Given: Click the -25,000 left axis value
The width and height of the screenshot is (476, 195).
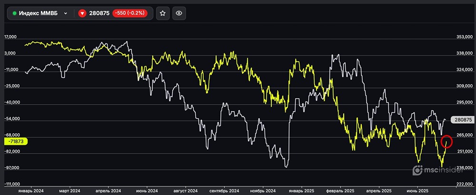Looking at the screenshot, I should [x=12, y=86].
